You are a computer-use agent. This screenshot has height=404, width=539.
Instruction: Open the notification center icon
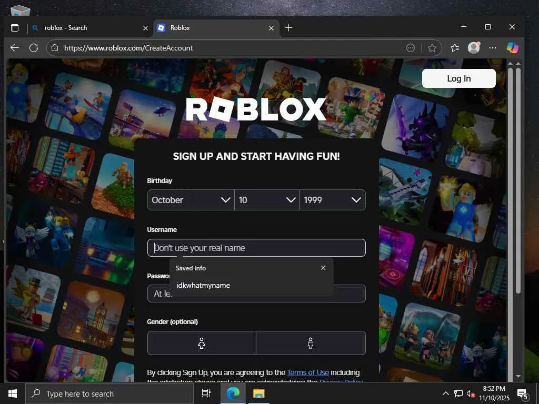522,395
